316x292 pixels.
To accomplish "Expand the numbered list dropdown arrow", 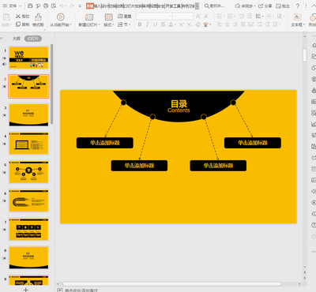I will (235, 17).
